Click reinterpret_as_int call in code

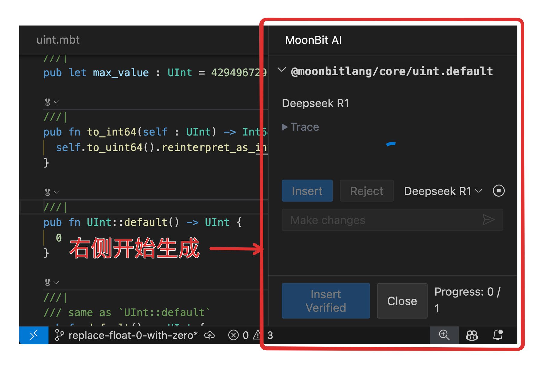[x=214, y=147]
